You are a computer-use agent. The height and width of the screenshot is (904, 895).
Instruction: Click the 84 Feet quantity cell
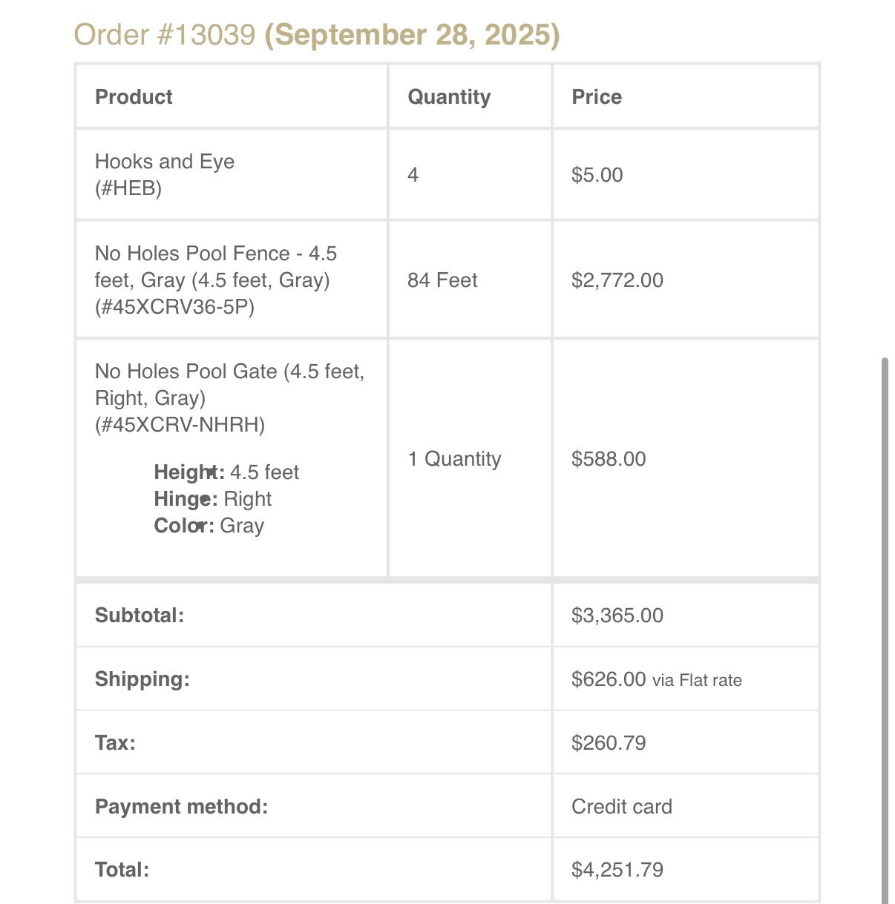coord(442,280)
